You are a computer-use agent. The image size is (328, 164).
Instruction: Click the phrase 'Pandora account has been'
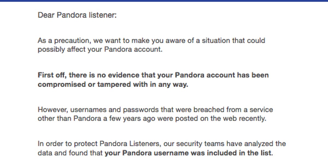pos(222,75)
